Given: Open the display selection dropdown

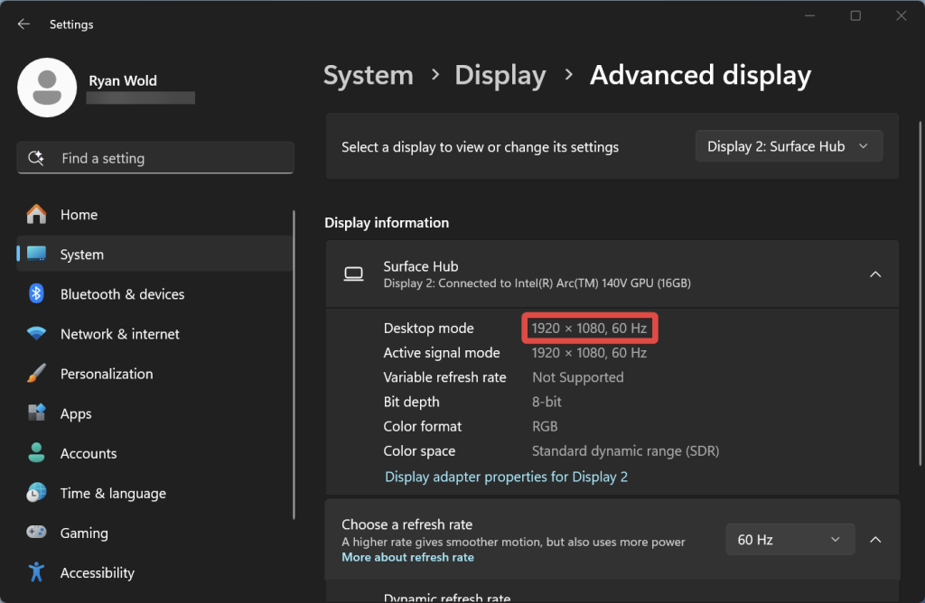Looking at the screenshot, I should 789,146.
